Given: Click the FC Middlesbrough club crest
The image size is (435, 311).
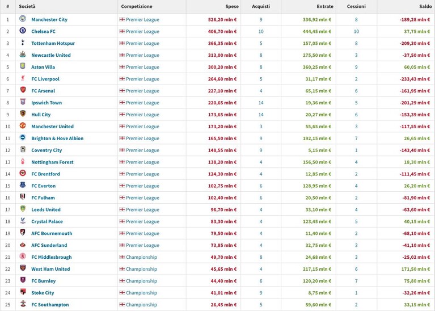Looking at the screenshot, I should pyautogui.click(x=23, y=256).
